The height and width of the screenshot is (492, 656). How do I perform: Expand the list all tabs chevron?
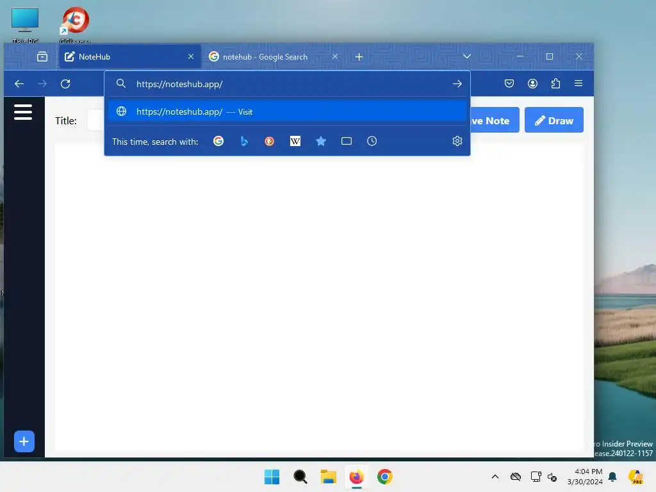[467, 56]
